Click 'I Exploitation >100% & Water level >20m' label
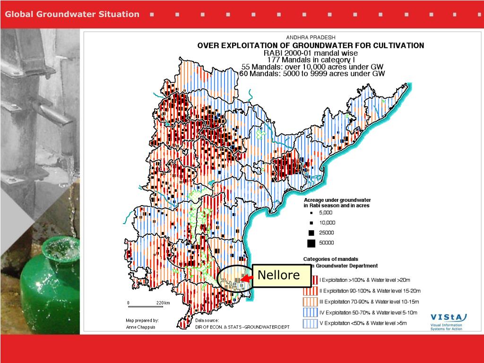Viewport: 484px width, 363px height. coord(365,280)
